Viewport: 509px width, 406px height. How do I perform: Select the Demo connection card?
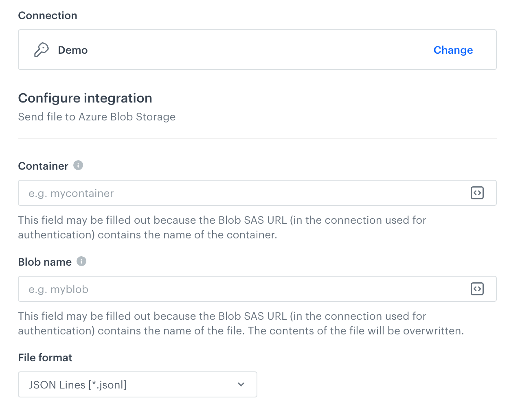[257, 50]
